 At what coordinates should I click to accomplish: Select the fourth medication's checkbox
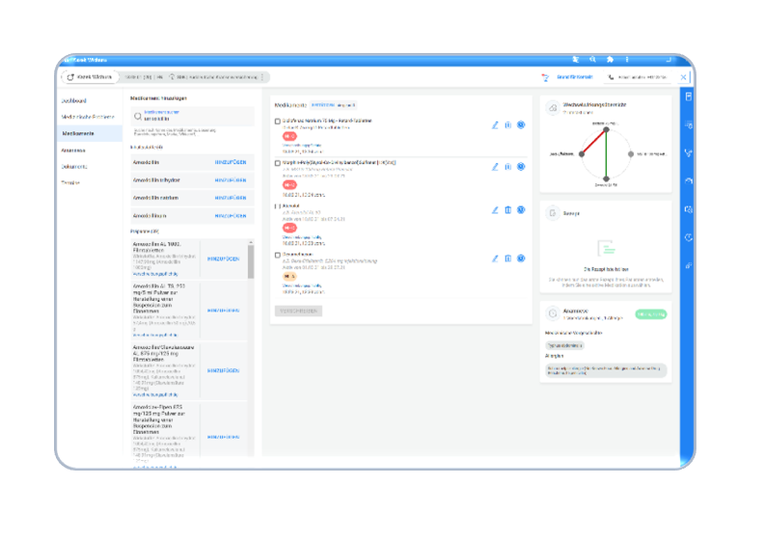278,256
